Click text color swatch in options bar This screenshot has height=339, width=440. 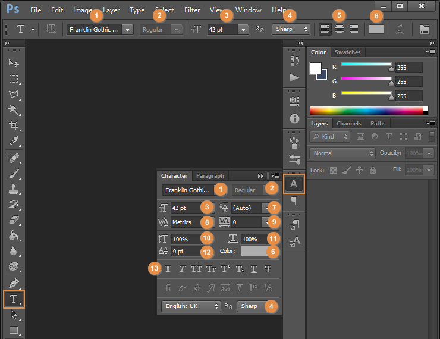[376, 29]
